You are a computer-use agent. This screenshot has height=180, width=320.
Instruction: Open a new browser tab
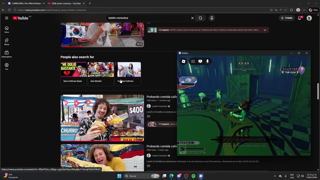(x=90, y=3)
